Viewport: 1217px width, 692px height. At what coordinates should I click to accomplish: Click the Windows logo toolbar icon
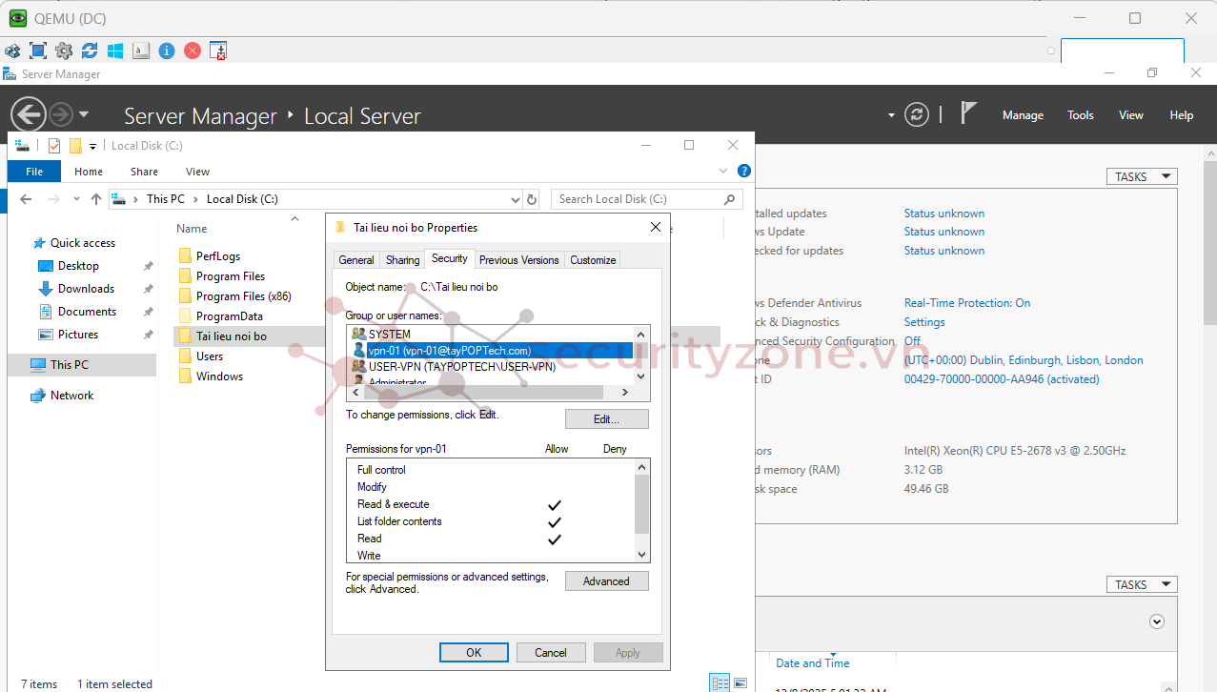(x=115, y=51)
